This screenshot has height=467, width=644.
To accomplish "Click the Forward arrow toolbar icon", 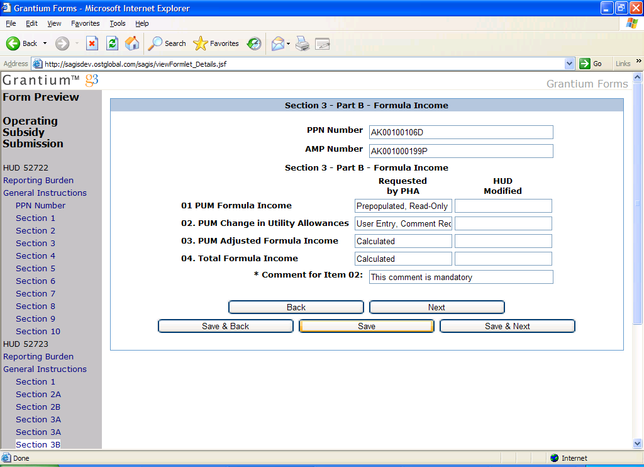I will 62,43.
